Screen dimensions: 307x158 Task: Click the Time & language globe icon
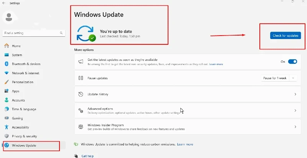7,109
